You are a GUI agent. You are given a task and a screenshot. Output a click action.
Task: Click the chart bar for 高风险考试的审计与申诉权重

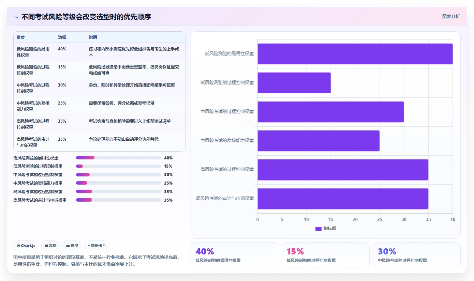point(343,199)
